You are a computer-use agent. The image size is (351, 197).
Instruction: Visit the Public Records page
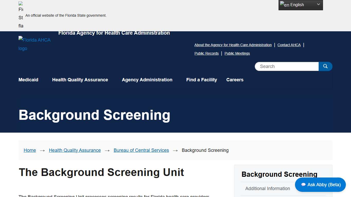pyautogui.click(x=206, y=53)
